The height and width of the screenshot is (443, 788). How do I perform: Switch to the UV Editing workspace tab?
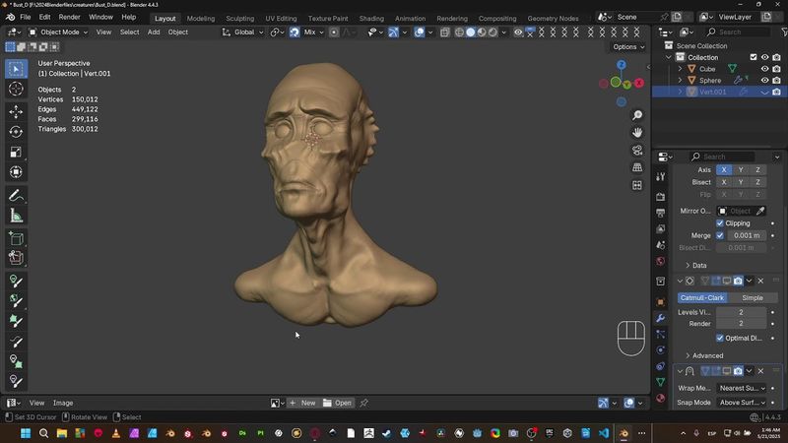(281, 18)
